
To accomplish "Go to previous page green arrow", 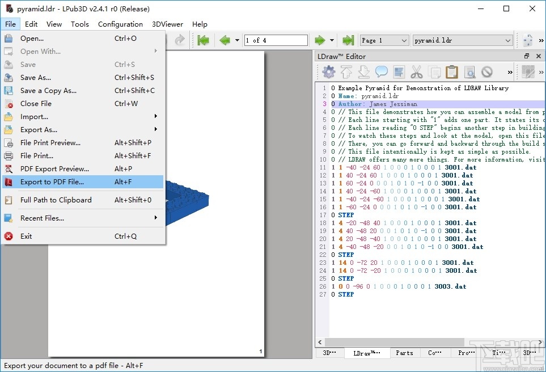I will point(225,40).
